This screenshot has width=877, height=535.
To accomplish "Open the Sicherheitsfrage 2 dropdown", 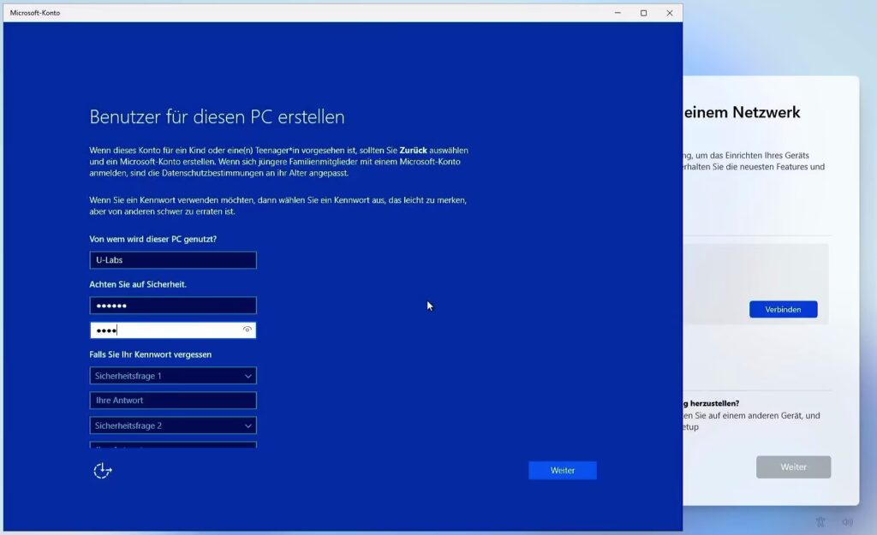I will [173, 425].
